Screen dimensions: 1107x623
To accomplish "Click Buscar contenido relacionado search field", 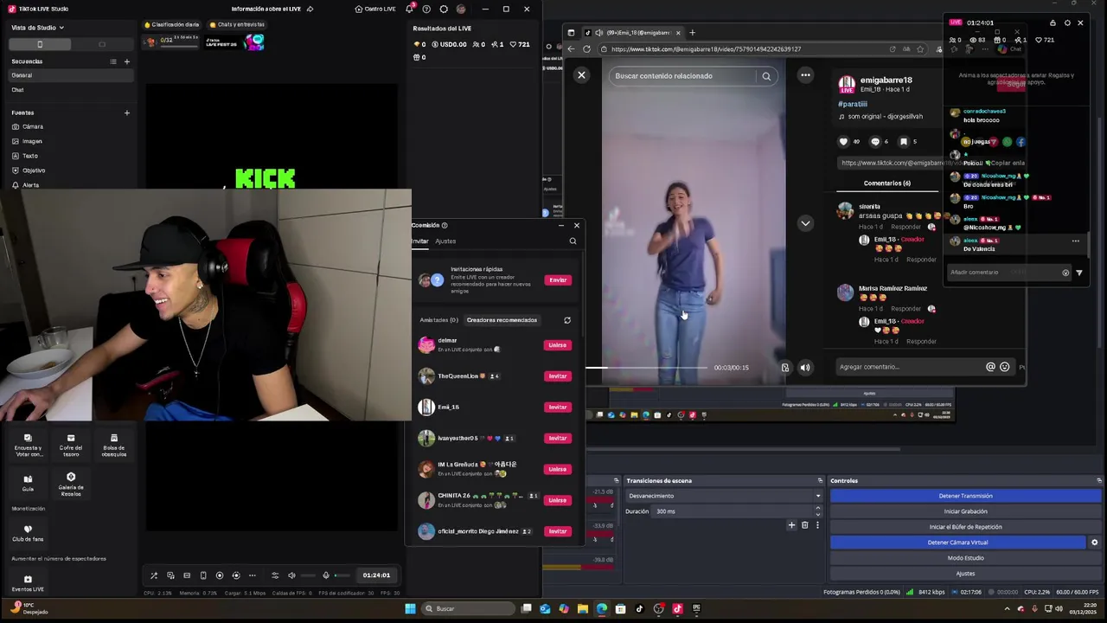I will point(683,76).
